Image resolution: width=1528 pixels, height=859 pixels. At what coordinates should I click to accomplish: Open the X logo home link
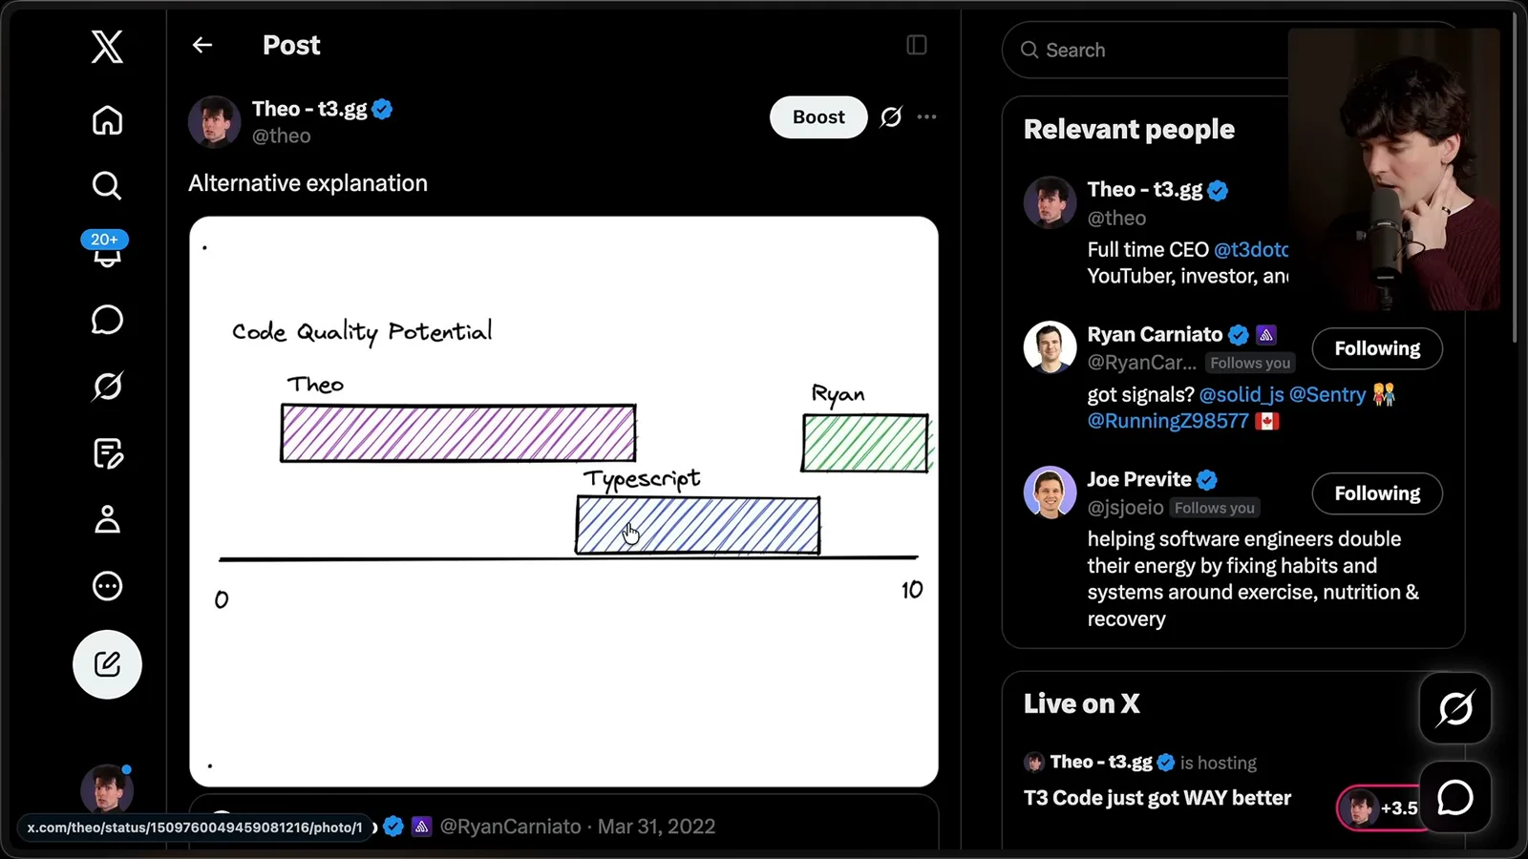pos(107,46)
